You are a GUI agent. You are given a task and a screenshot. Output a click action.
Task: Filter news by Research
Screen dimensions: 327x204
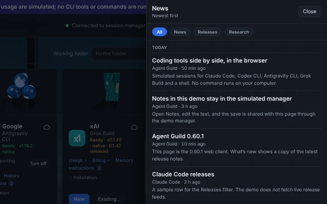click(239, 32)
